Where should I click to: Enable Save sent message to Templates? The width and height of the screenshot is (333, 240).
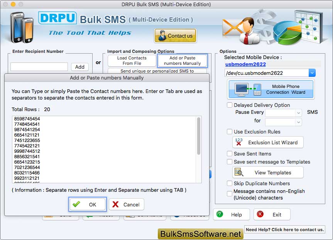click(x=230, y=162)
